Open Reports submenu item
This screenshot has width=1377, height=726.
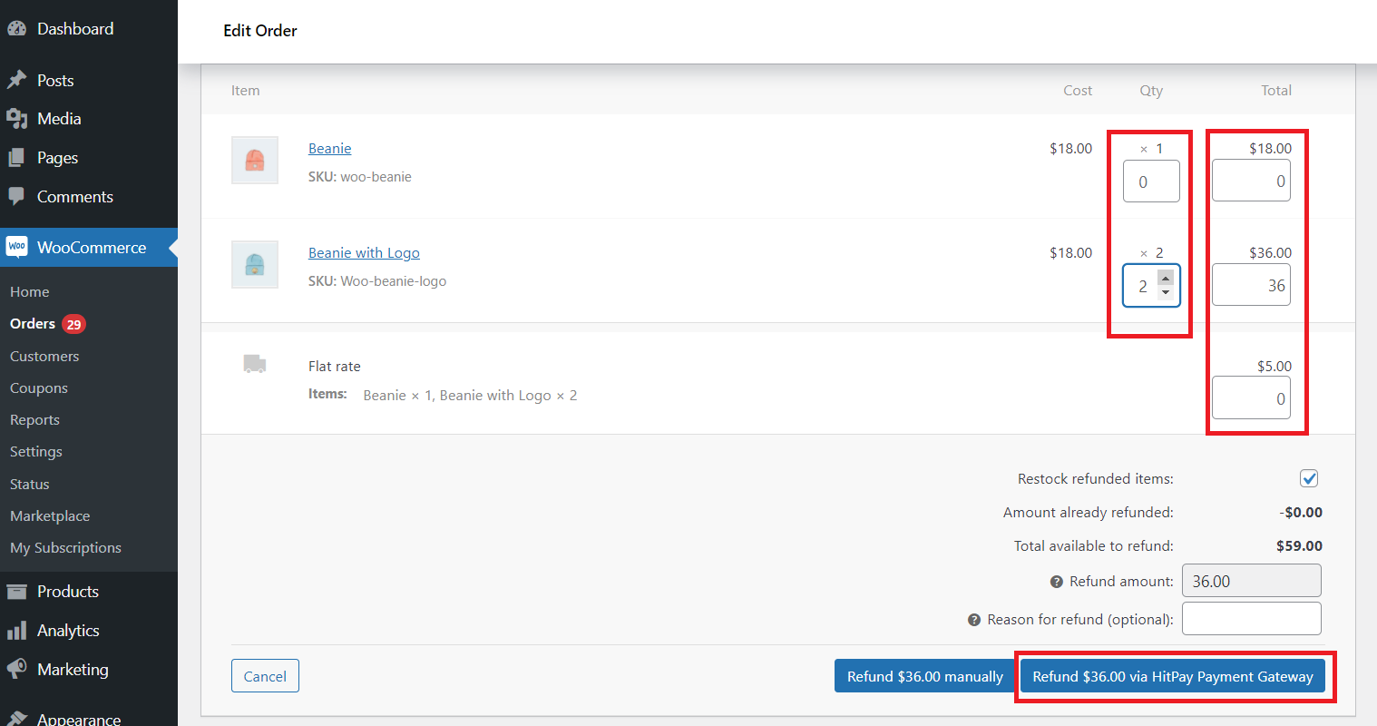(x=34, y=420)
